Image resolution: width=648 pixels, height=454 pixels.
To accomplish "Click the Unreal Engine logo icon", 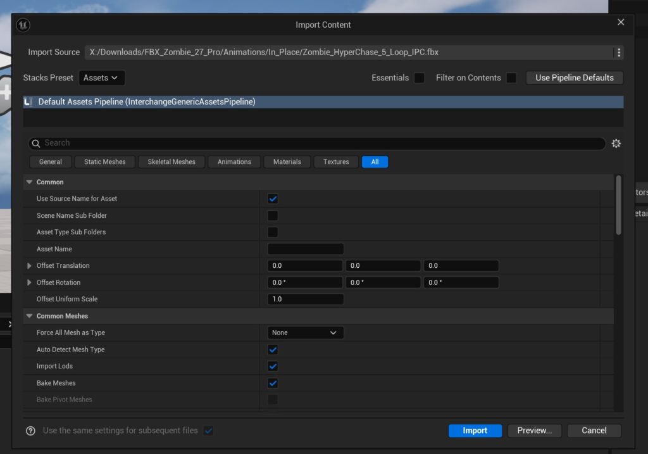I will (x=23, y=25).
